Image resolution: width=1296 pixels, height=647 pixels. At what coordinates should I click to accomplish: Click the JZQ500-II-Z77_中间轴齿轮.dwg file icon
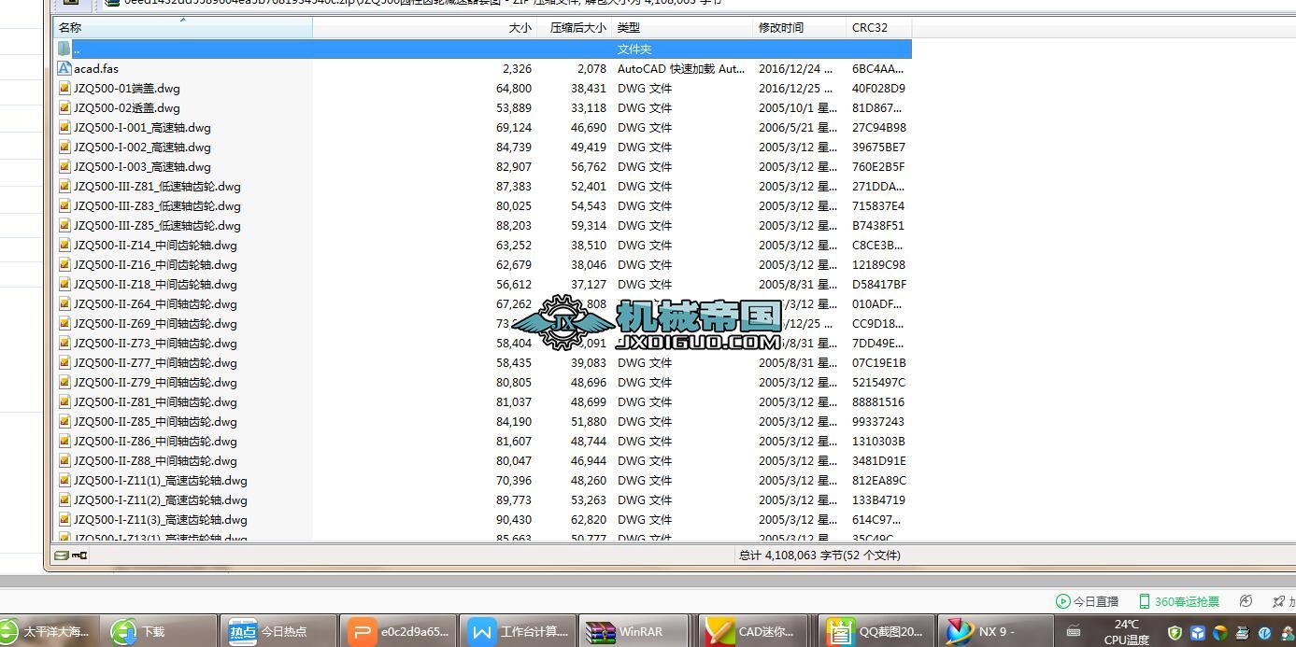[x=64, y=362]
